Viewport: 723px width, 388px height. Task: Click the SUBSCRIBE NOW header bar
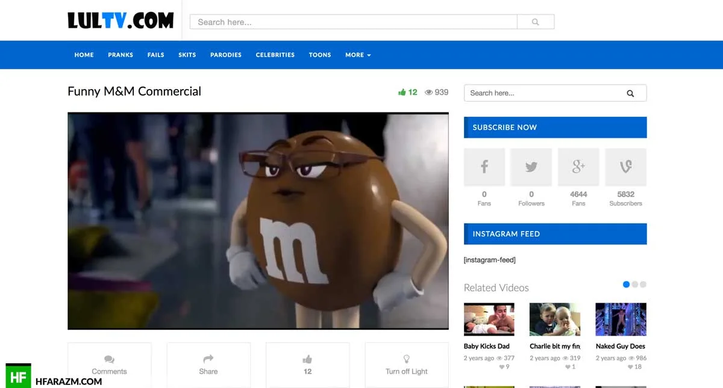(555, 128)
